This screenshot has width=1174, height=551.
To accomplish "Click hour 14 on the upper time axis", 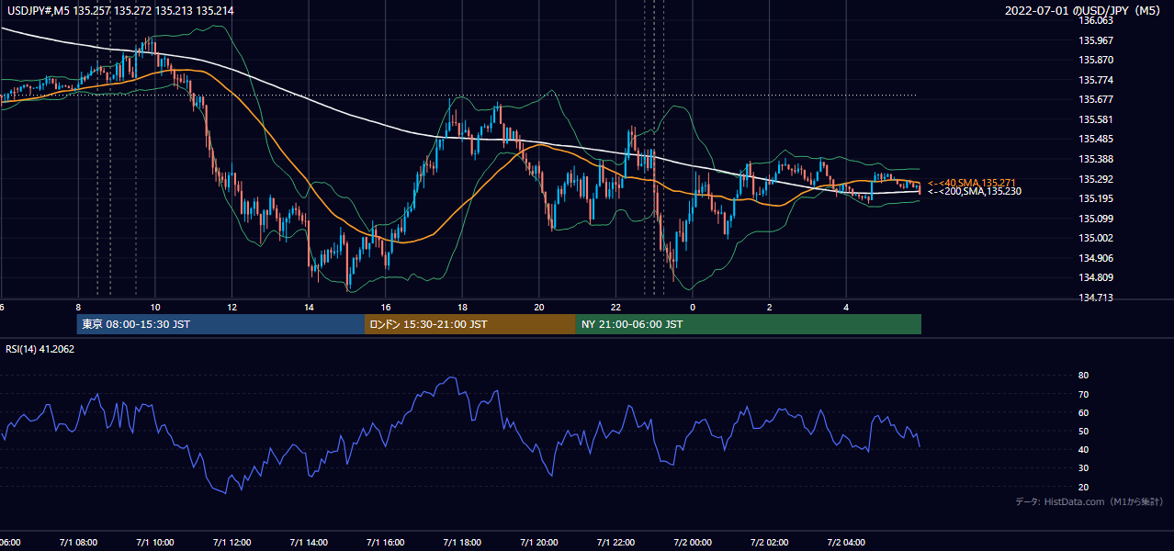I will pos(309,307).
